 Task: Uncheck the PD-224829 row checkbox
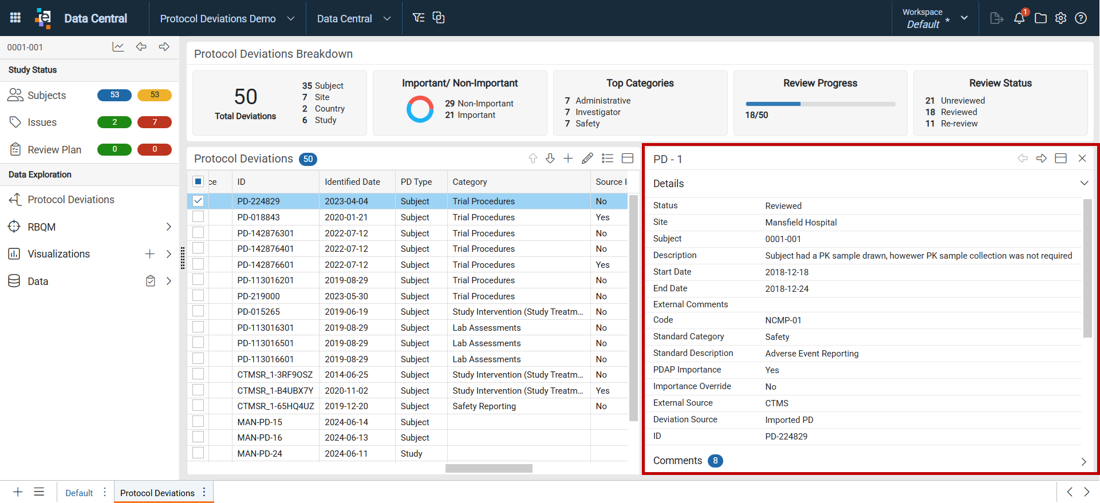pyautogui.click(x=198, y=201)
